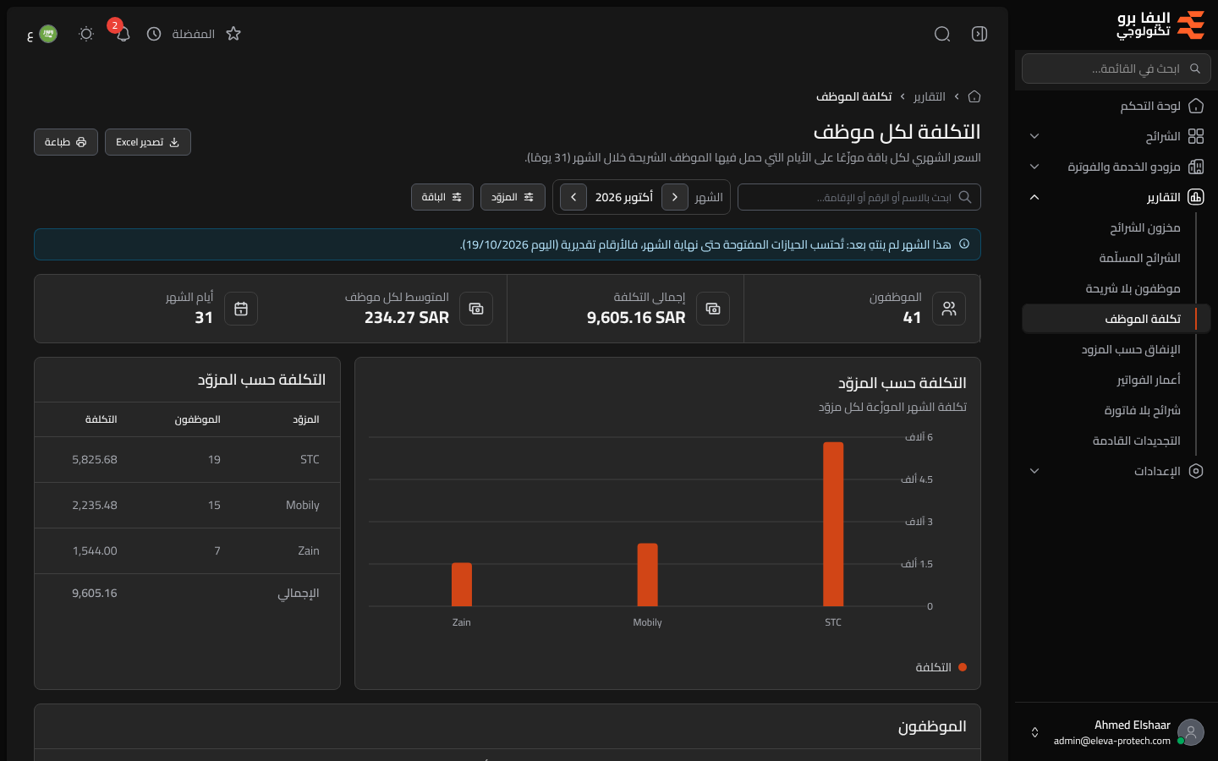Focus the sidebar menu search field

[1116, 68]
